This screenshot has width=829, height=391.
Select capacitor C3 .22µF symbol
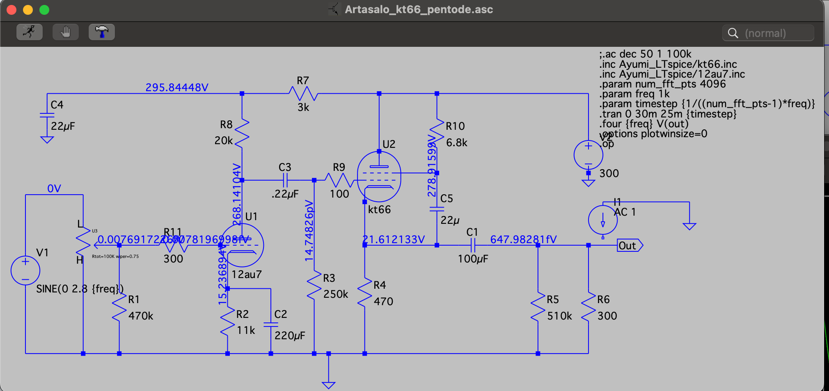[x=285, y=180]
